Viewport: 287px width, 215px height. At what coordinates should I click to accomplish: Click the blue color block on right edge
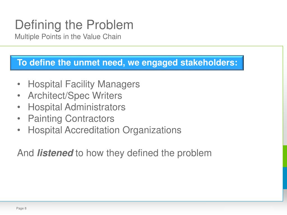[285, 178]
